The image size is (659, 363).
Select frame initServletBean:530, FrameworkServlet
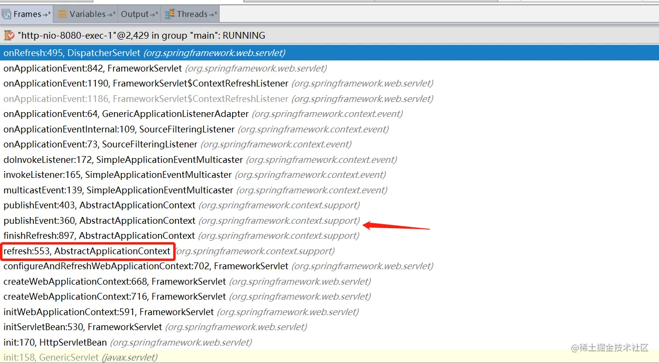point(329,327)
